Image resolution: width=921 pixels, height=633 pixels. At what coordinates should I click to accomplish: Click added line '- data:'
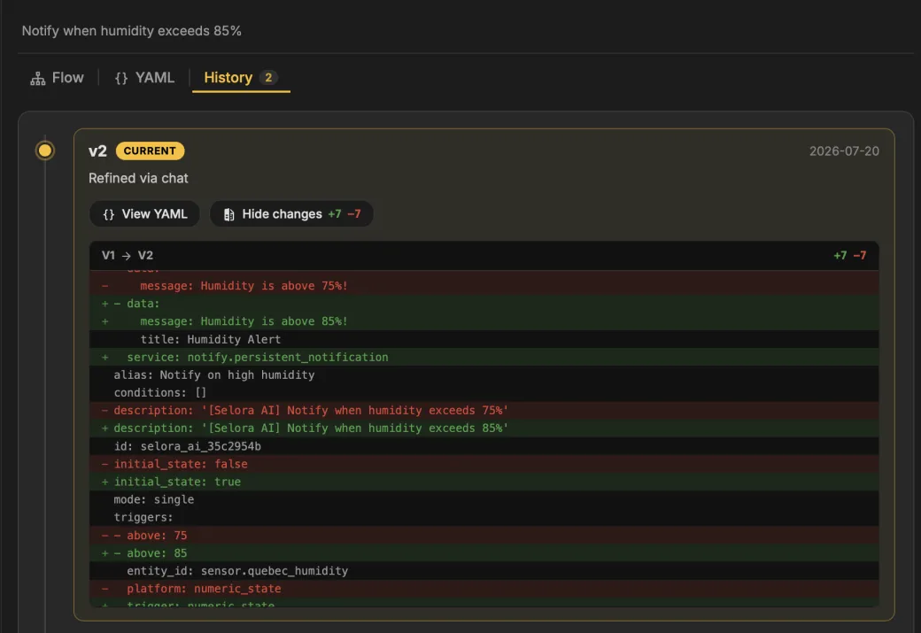(x=484, y=304)
